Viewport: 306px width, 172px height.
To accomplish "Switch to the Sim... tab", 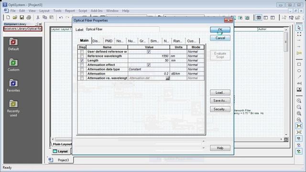I will point(154,41).
